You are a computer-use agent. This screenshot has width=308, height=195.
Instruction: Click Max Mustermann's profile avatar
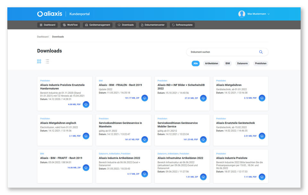242,14
